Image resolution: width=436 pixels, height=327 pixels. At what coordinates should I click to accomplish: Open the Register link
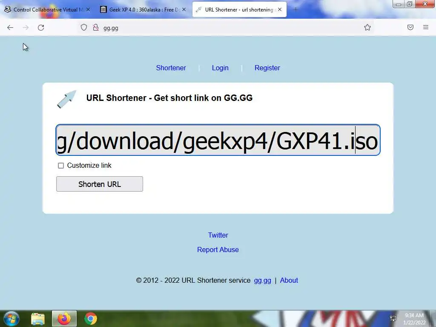click(x=267, y=68)
